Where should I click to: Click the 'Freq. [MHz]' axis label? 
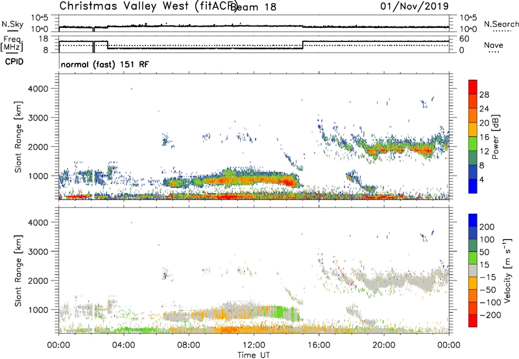pyautogui.click(x=12, y=43)
